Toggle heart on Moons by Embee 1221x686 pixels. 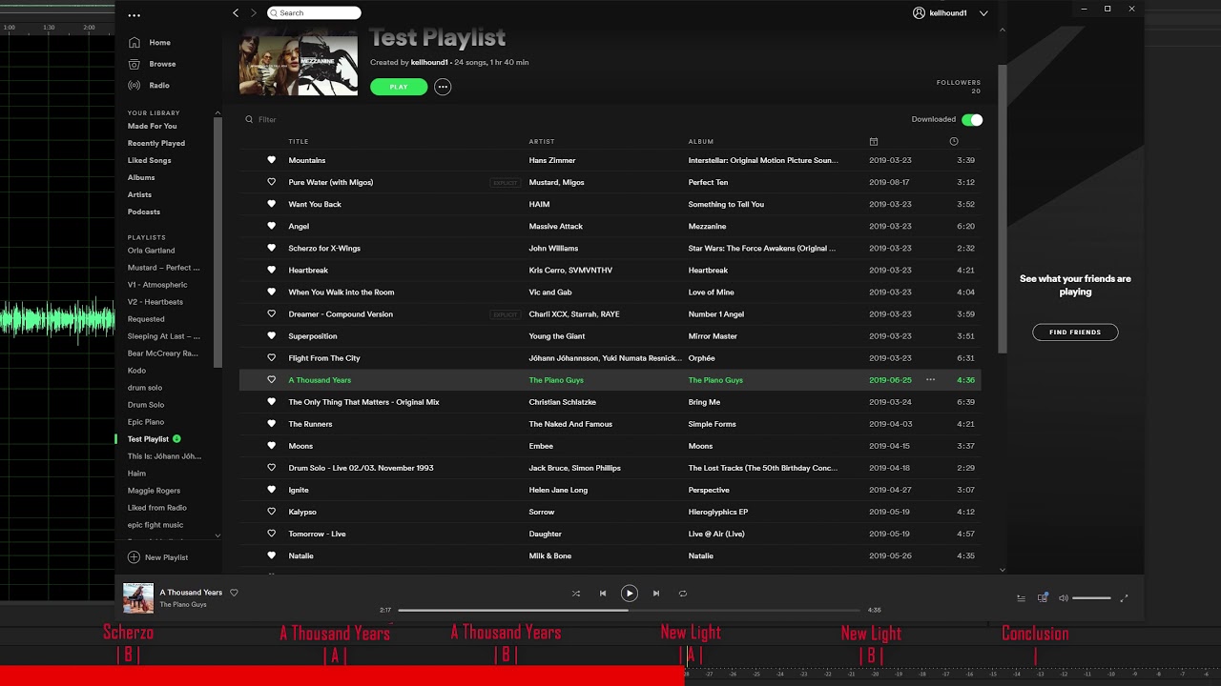271,446
